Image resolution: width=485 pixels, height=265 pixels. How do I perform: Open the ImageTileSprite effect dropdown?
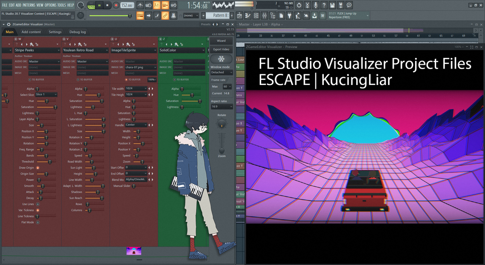tap(134, 50)
